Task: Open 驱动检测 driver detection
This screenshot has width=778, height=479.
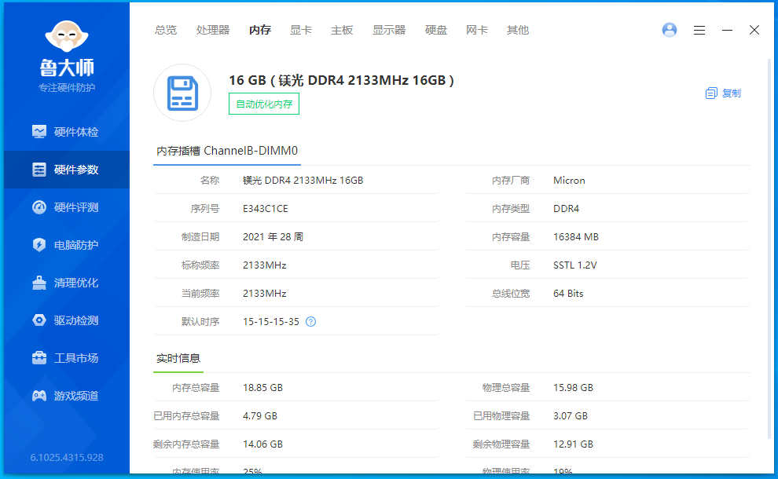Action: [66, 320]
